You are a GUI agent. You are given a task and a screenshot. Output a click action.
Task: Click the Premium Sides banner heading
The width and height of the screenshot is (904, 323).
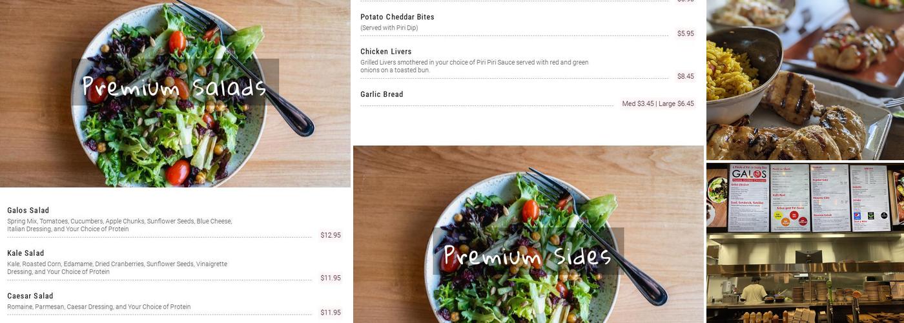528,256
